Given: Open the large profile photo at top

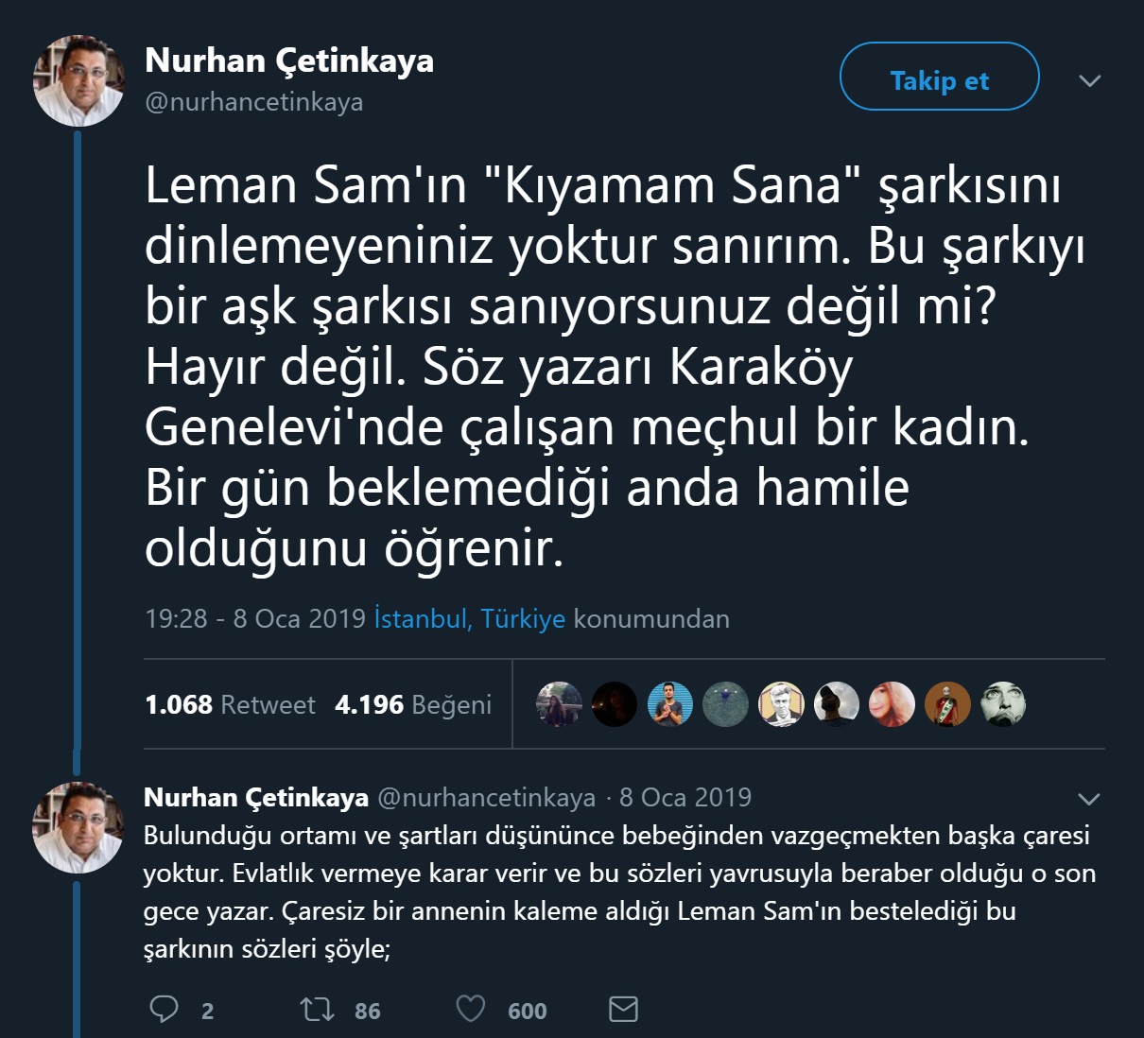Looking at the screenshot, I should (x=78, y=81).
